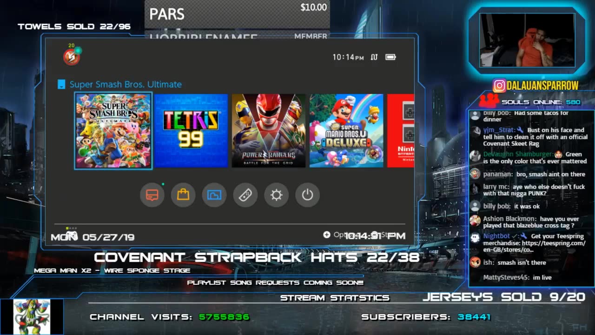Open the user profile avatar icon
This screenshot has width=595, height=335.
point(72,57)
